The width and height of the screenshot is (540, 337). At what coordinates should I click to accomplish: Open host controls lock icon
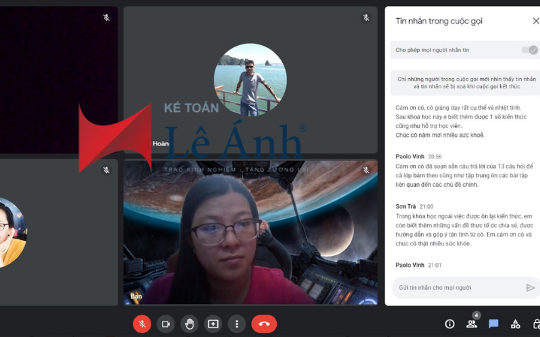[536, 324]
